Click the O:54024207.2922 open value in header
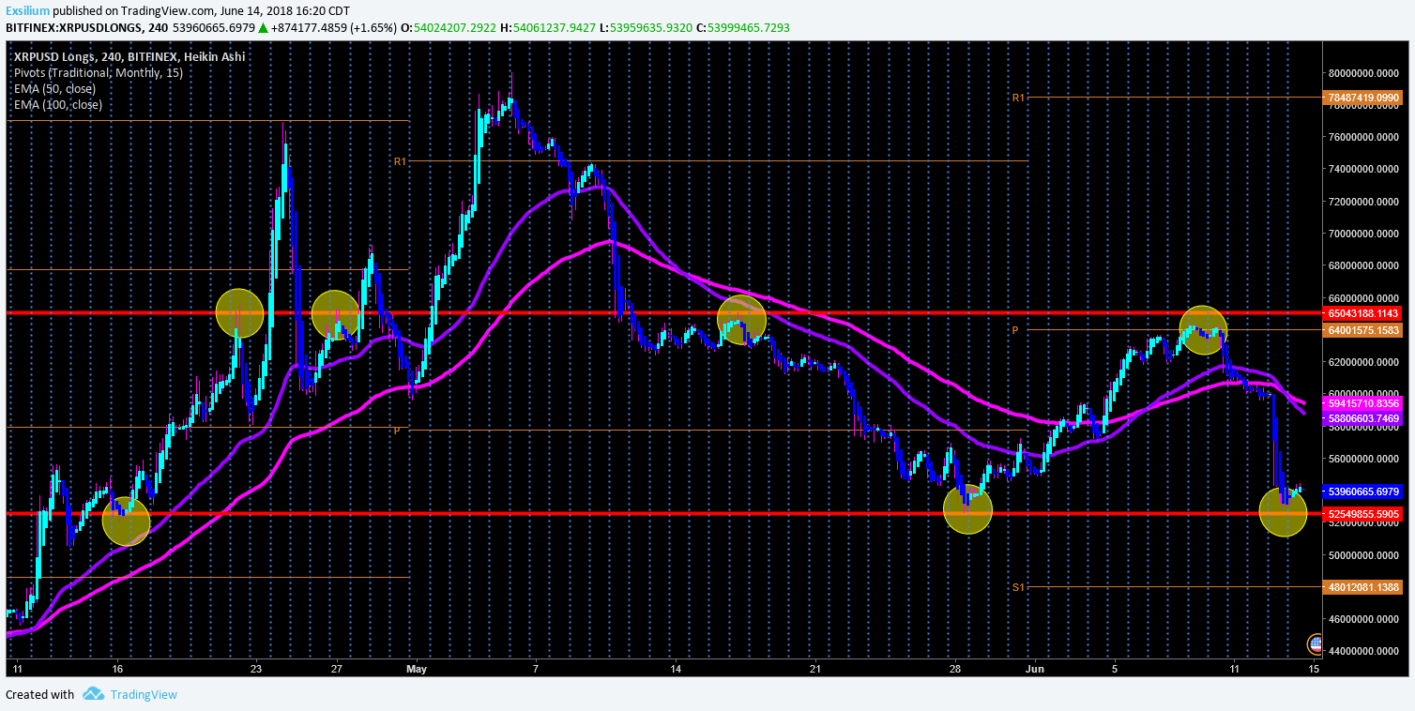This screenshot has height=711, width=1415. [x=449, y=28]
